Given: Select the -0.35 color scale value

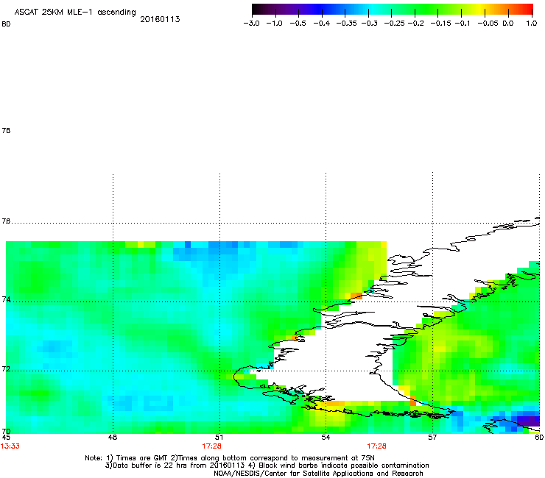Looking at the screenshot, I should [346, 24].
